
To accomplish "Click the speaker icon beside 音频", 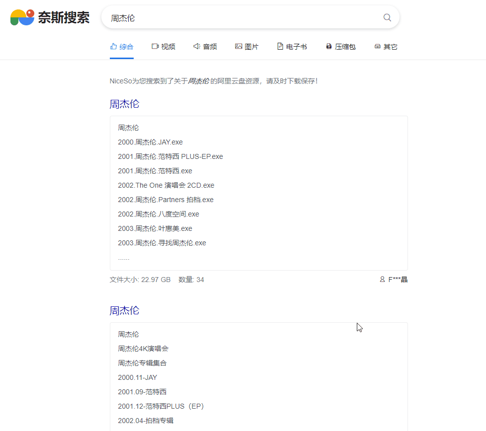I will coord(196,46).
